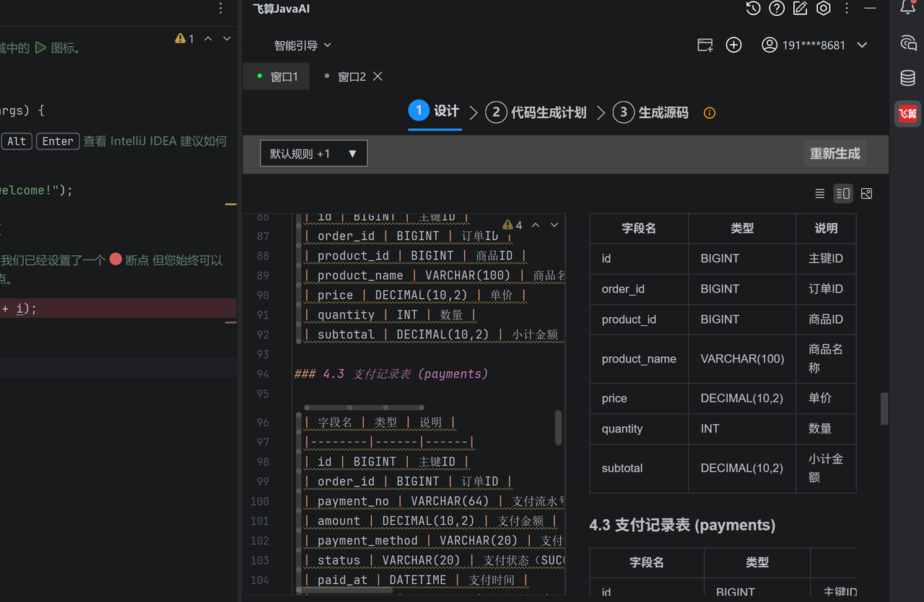Click the horizontal scrollbar above line 96

tap(364, 407)
